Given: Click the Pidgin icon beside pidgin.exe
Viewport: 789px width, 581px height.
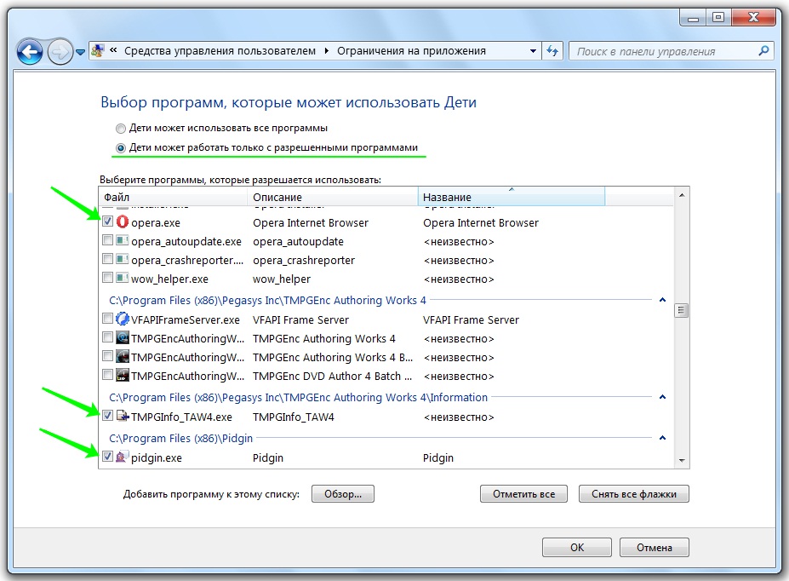Looking at the screenshot, I should 122,457.
